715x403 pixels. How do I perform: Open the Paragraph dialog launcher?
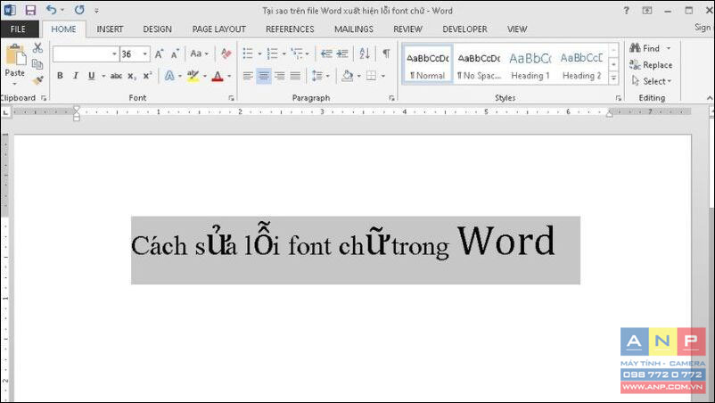pos(391,98)
